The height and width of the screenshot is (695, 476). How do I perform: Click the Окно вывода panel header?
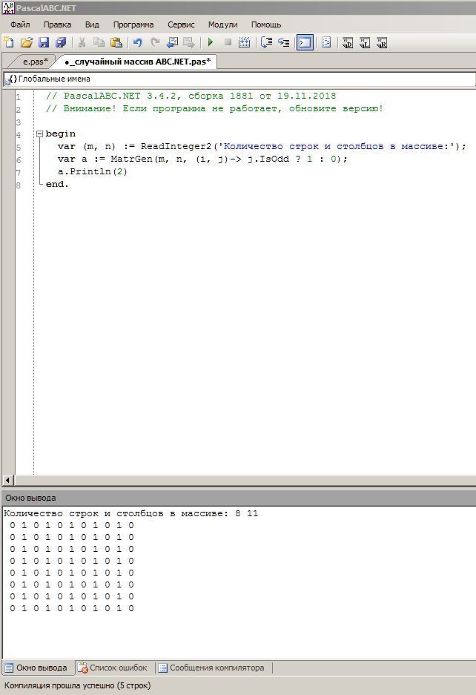pyautogui.click(x=239, y=498)
